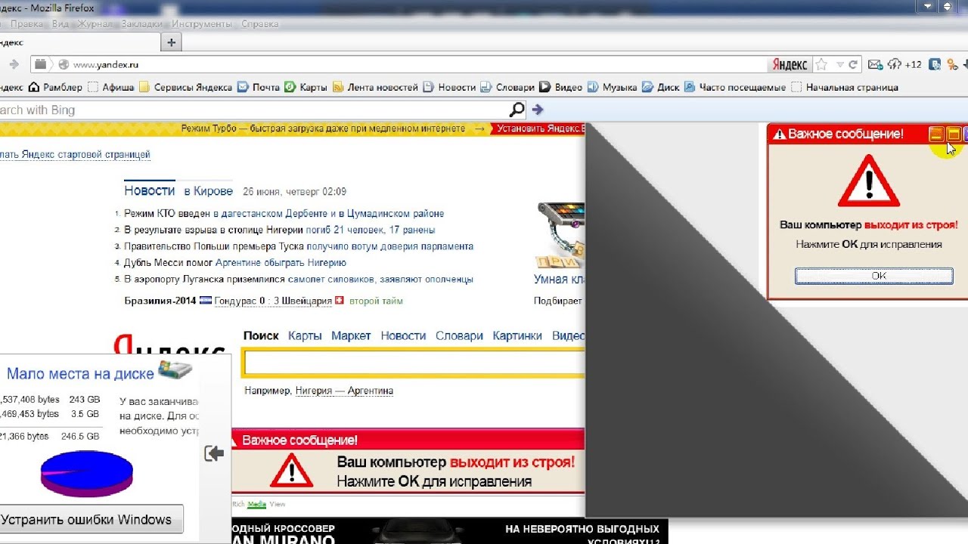Select the Новости tab on Yandex

(x=150, y=191)
